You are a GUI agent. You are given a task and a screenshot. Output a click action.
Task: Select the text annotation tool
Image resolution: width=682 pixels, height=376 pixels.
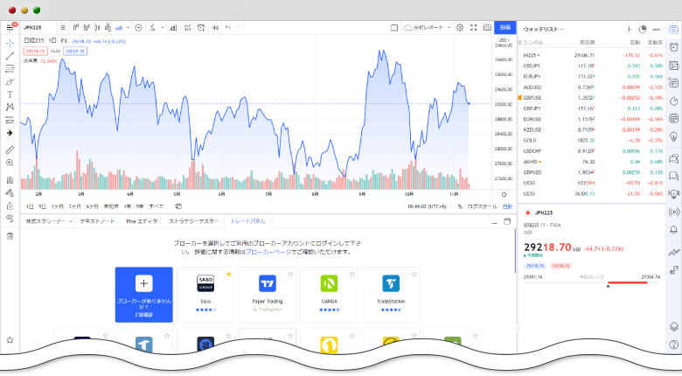[x=10, y=94]
